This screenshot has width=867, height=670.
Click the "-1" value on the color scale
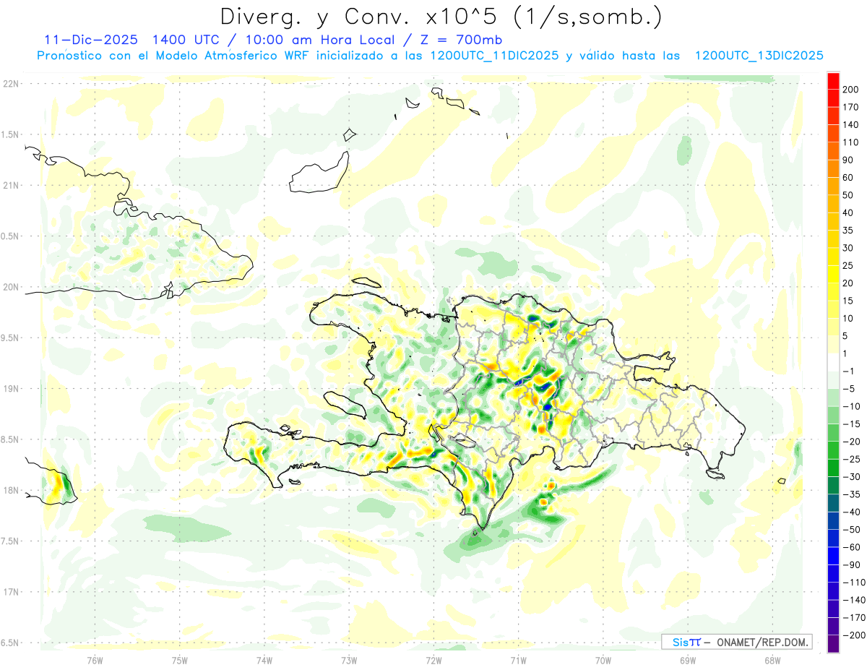coord(848,371)
